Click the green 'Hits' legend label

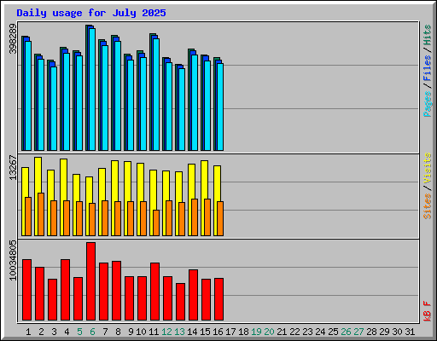tap(428, 35)
